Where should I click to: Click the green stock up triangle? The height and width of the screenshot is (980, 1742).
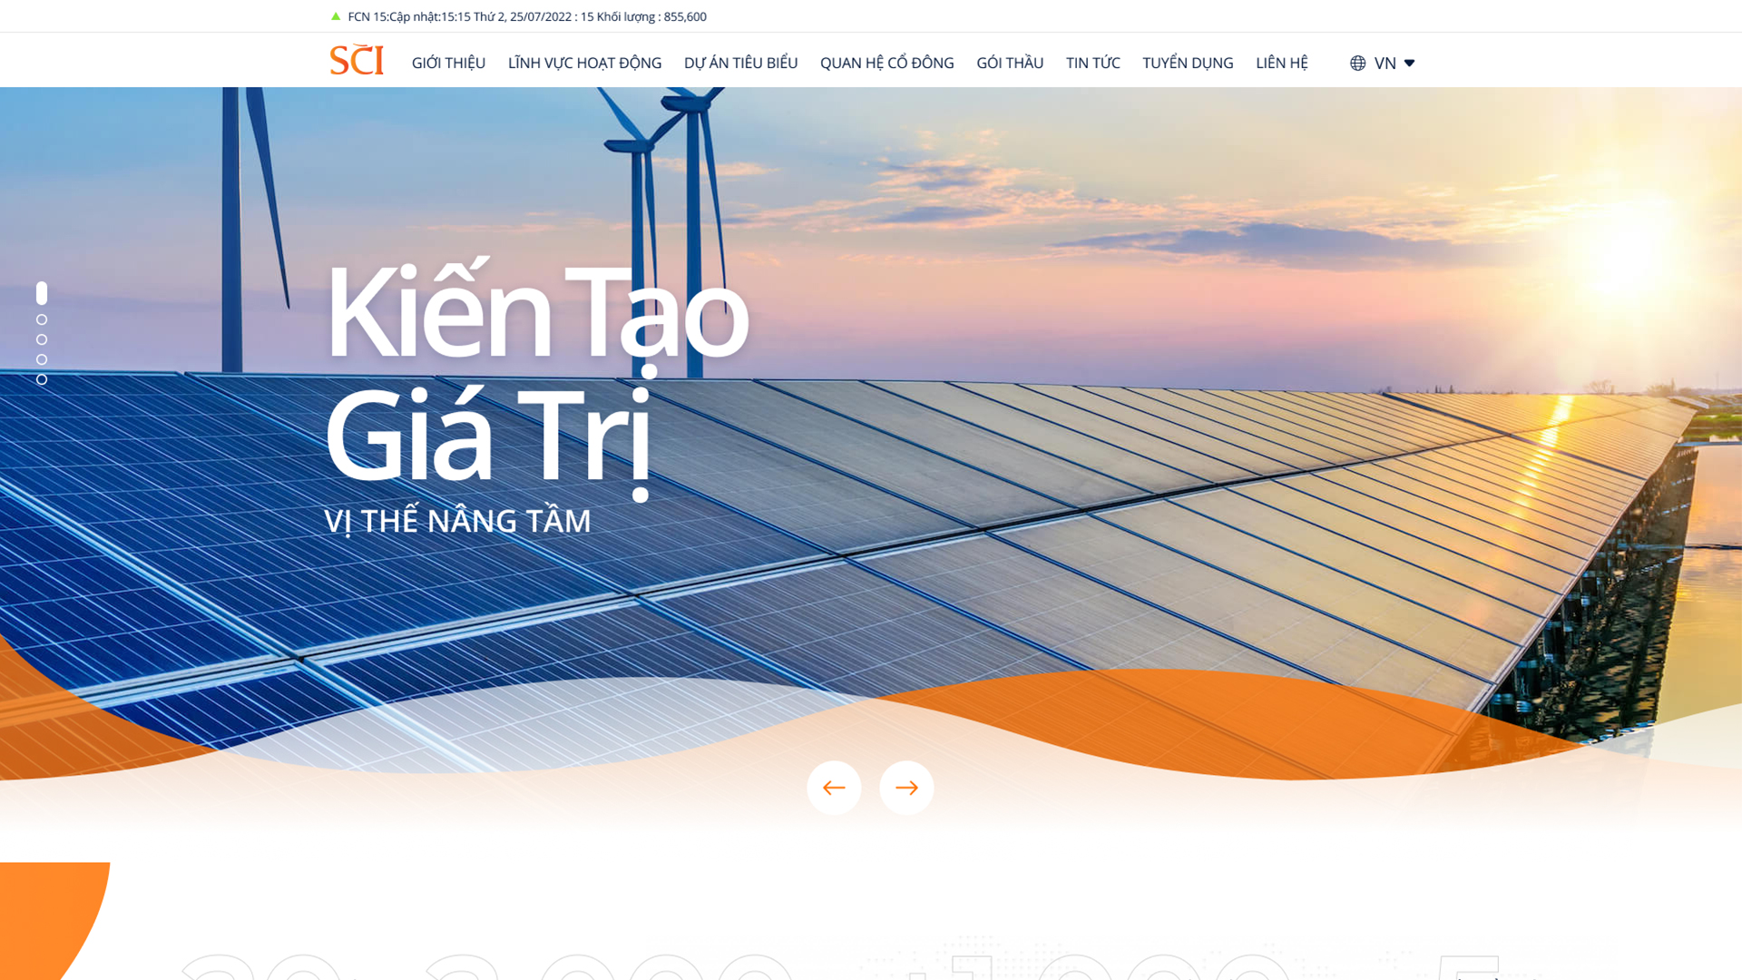[x=336, y=16]
